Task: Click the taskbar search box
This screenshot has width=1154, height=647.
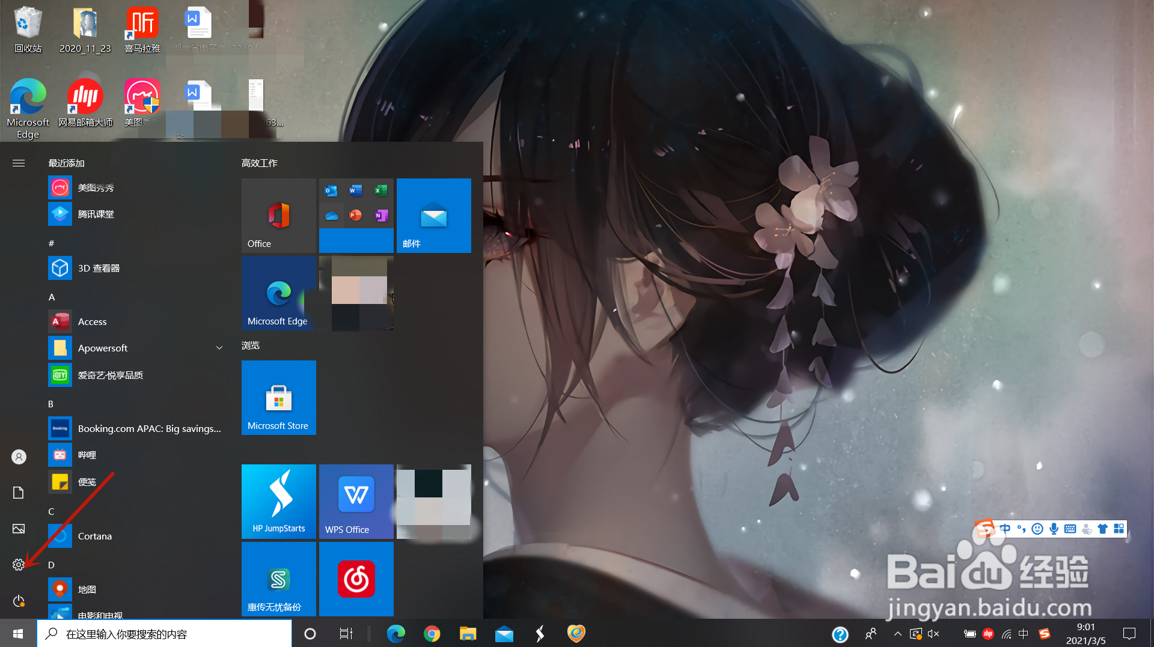Action: coord(165,634)
